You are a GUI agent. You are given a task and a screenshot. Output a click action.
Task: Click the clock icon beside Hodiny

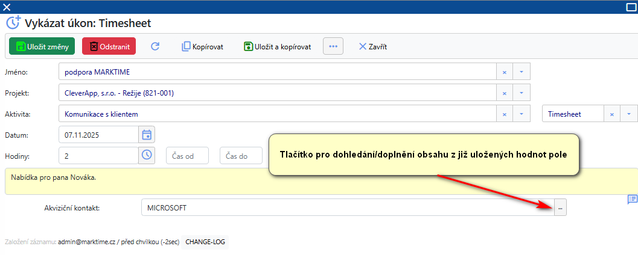[x=147, y=155]
